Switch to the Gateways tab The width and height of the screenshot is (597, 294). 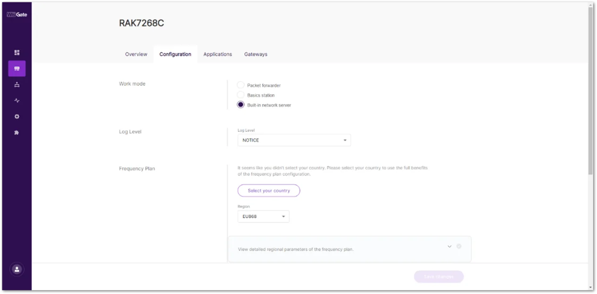(256, 54)
